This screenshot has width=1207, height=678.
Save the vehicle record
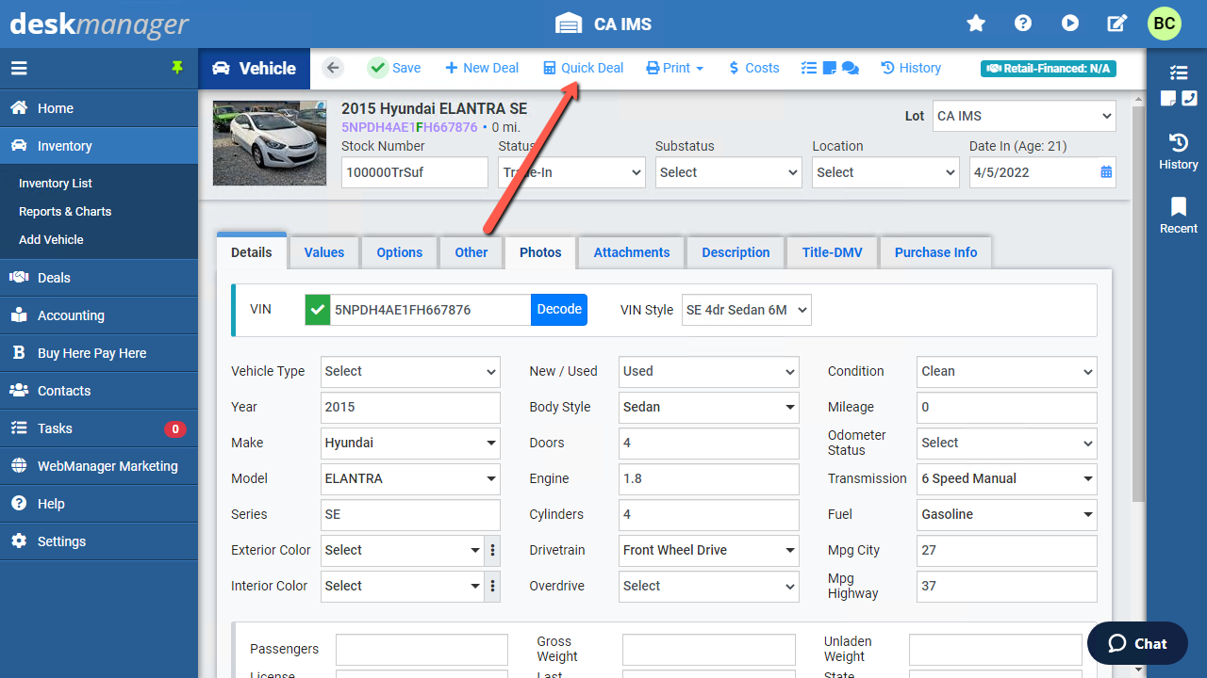coord(394,68)
